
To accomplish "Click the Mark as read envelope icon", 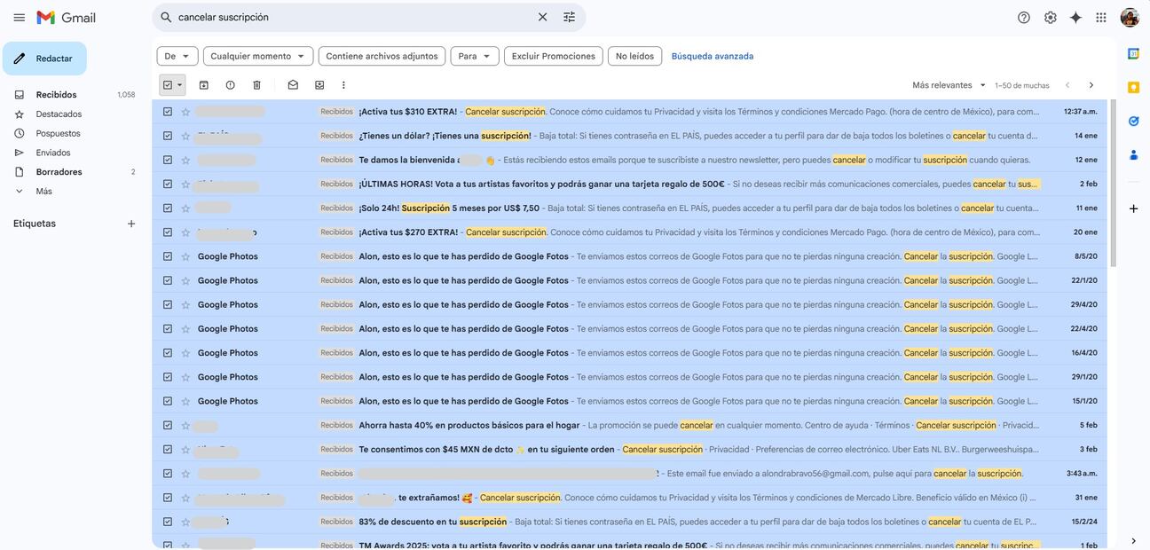I will [x=293, y=85].
